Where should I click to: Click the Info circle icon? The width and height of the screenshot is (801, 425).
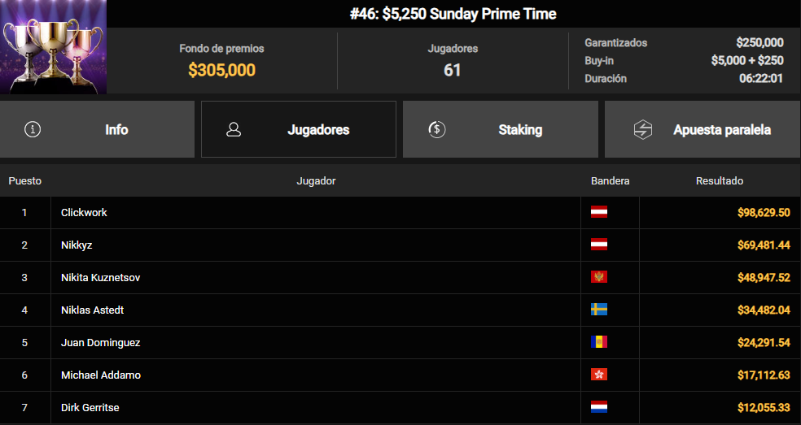[33, 129]
